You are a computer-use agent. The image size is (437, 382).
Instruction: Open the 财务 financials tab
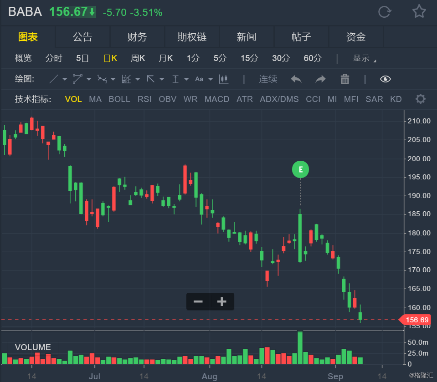click(137, 37)
